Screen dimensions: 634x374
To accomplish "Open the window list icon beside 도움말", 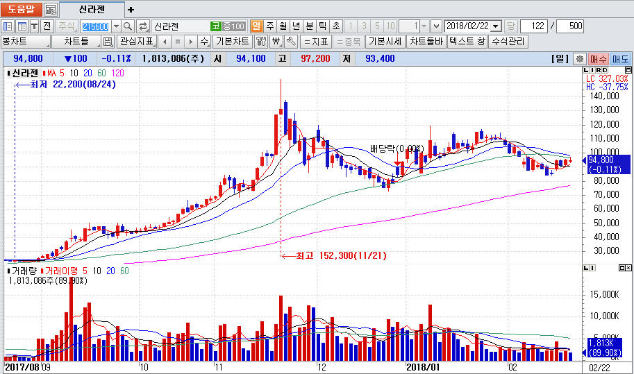I will coord(51,10).
